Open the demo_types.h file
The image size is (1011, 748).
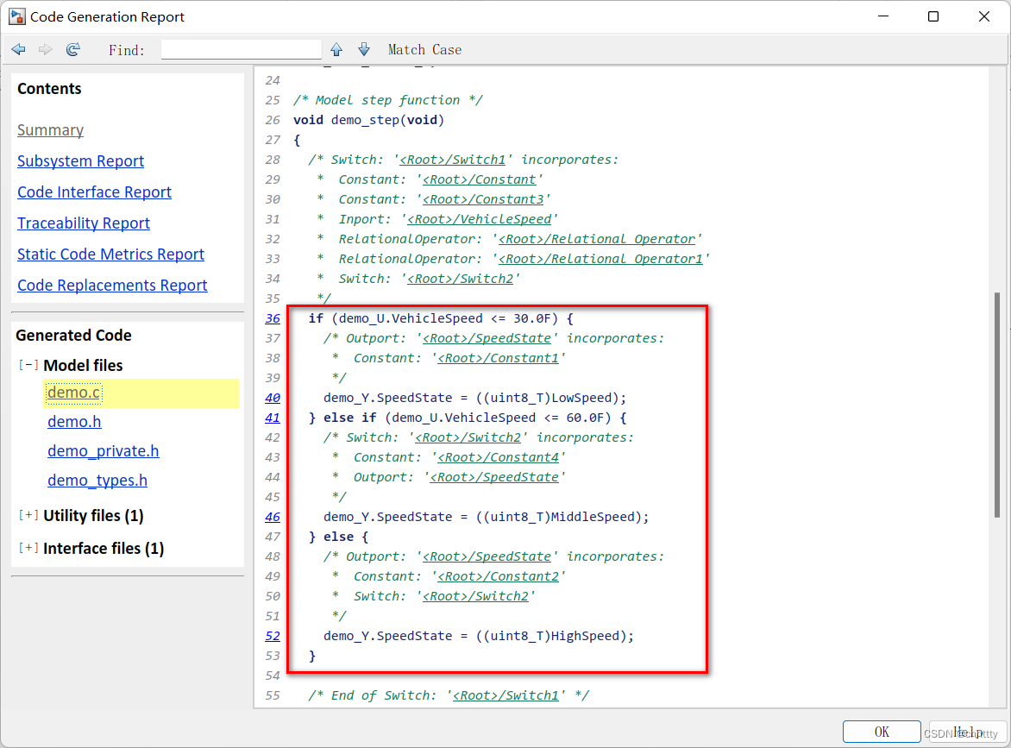97,481
